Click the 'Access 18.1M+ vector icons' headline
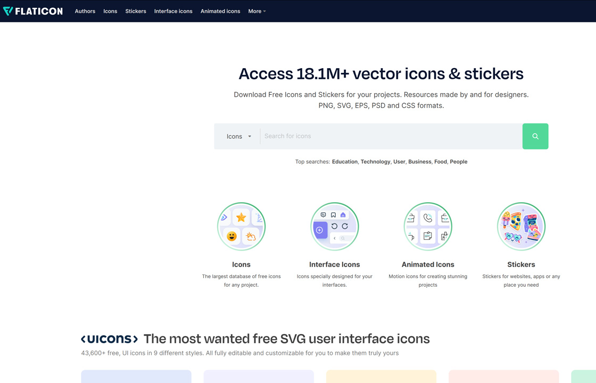Viewport: 596px width, 383px height. pos(381,74)
